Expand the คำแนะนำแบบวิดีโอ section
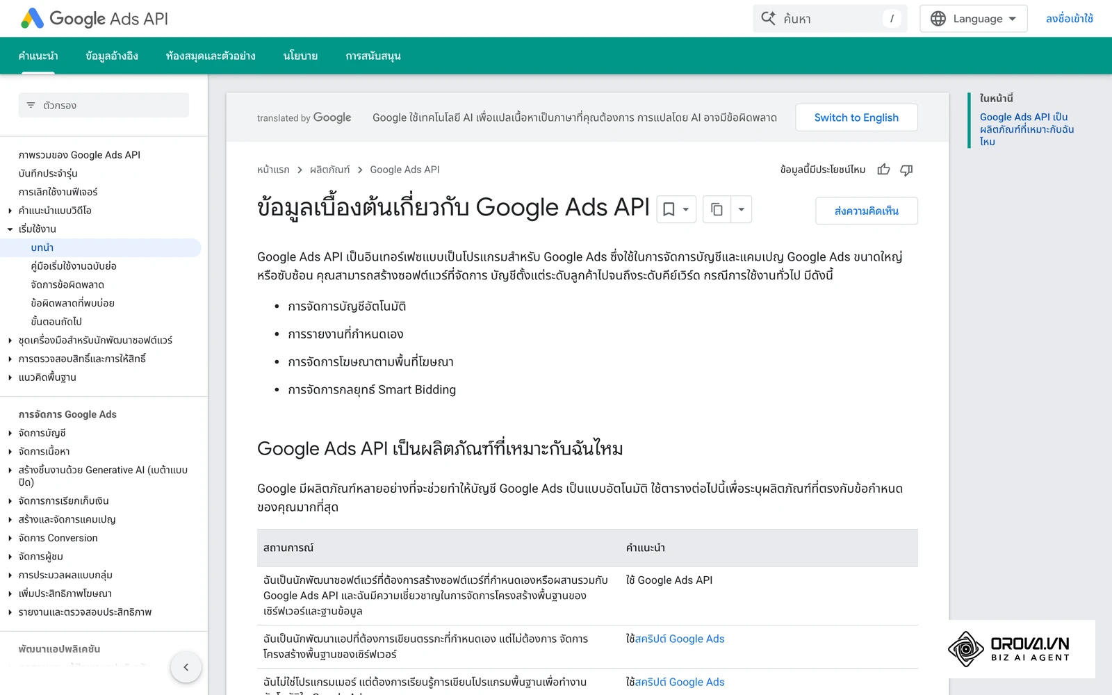 click(10, 211)
